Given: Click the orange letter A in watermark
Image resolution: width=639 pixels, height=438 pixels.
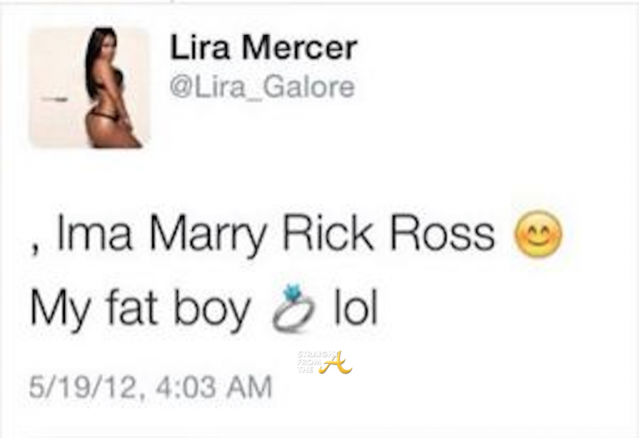Looking at the screenshot, I should click(x=335, y=362).
